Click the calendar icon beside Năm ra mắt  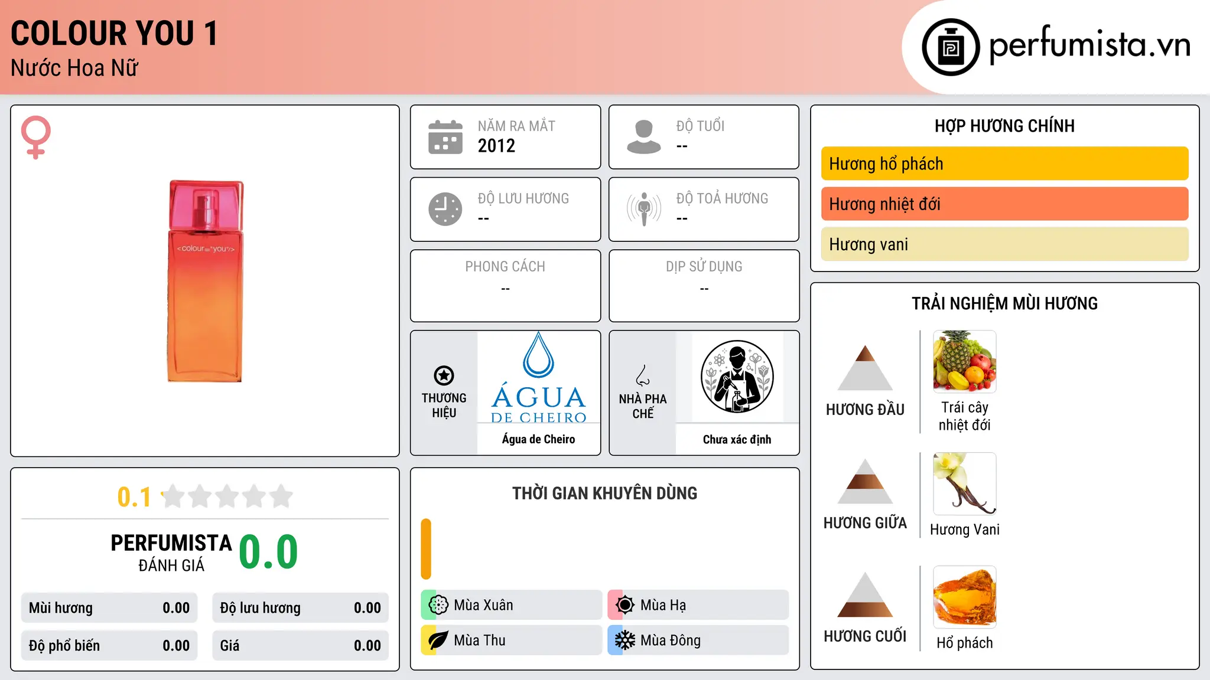445,137
